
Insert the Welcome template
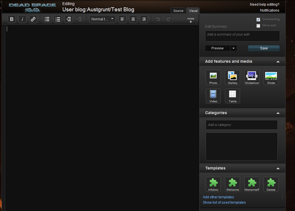232,184
